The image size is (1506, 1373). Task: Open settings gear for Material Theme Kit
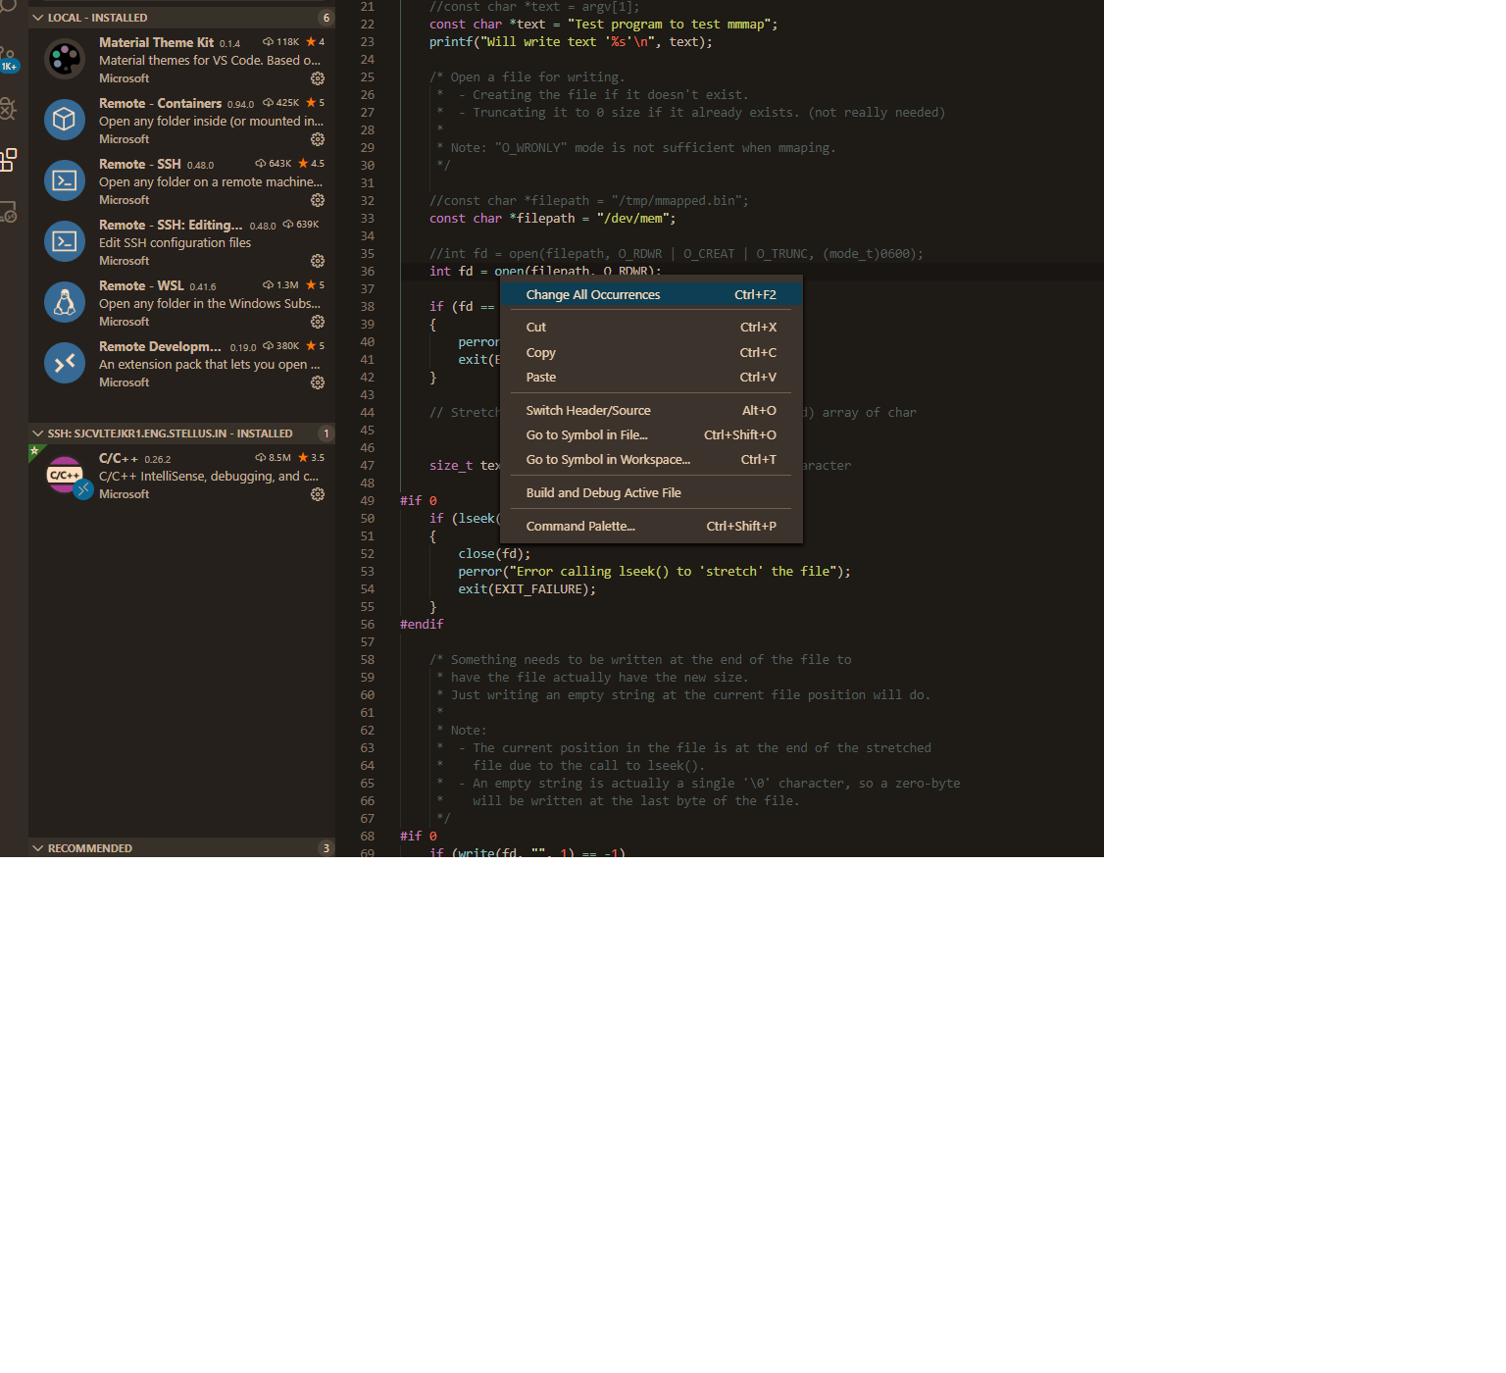318,78
